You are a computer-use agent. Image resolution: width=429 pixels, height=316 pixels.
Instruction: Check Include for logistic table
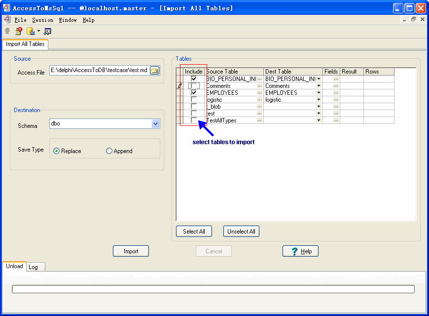[x=194, y=99]
